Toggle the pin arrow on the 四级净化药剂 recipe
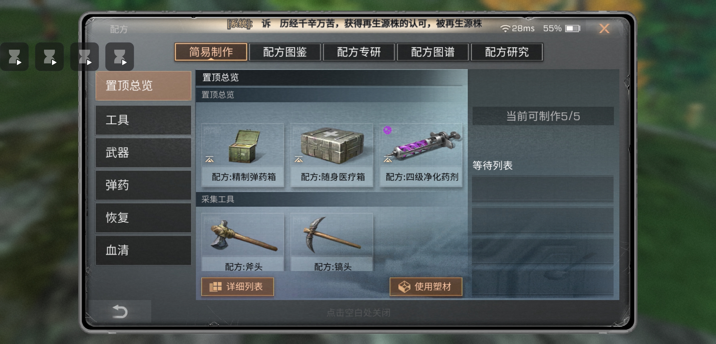The width and height of the screenshot is (716, 344). click(x=388, y=159)
